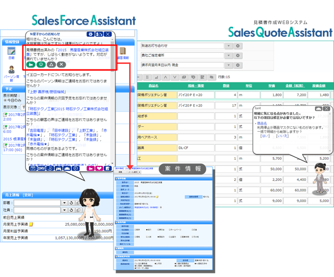334x277 pixels.
Task: Click the [更新] link in 売上速報 header
Action: (x=28, y=195)
